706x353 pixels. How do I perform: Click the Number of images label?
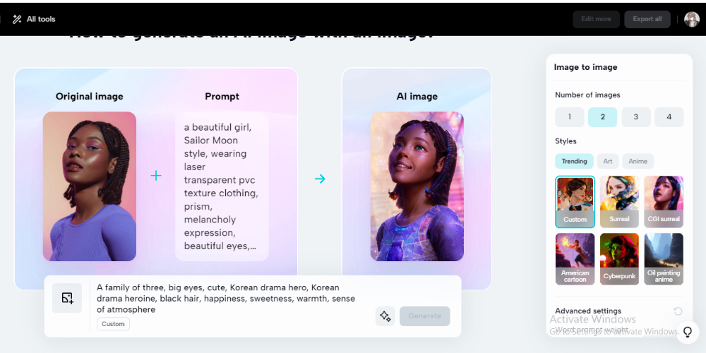click(587, 95)
